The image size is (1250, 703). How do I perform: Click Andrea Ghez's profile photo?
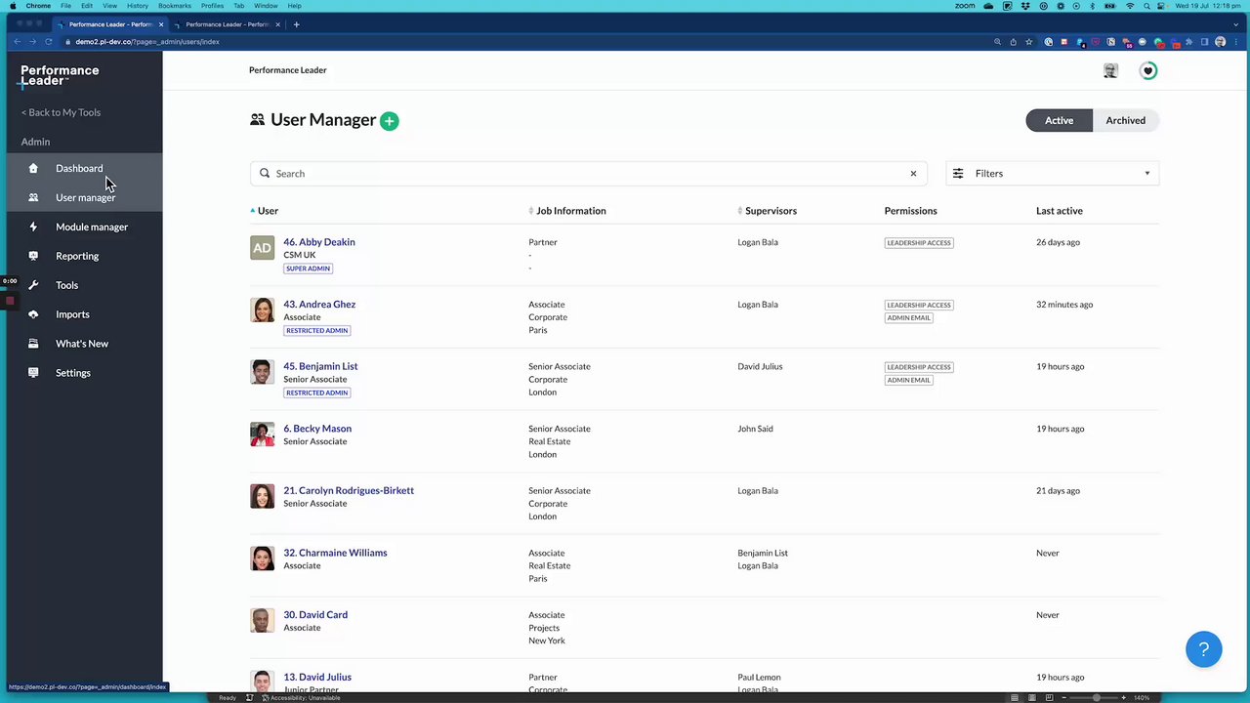point(262,310)
